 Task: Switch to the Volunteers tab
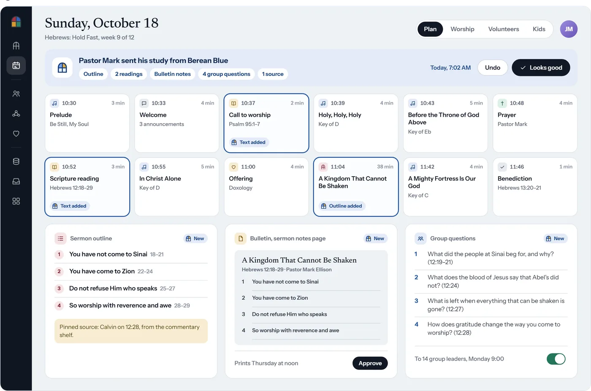pos(504,29)
